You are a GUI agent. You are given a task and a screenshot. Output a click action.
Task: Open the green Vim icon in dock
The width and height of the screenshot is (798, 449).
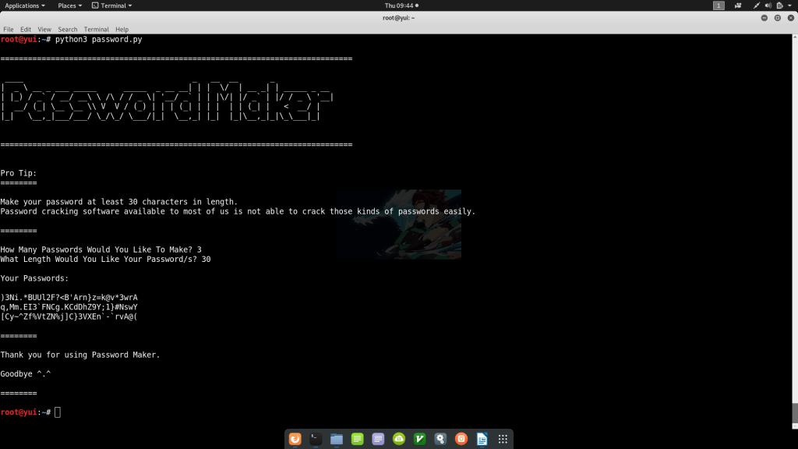click(420, 439)
